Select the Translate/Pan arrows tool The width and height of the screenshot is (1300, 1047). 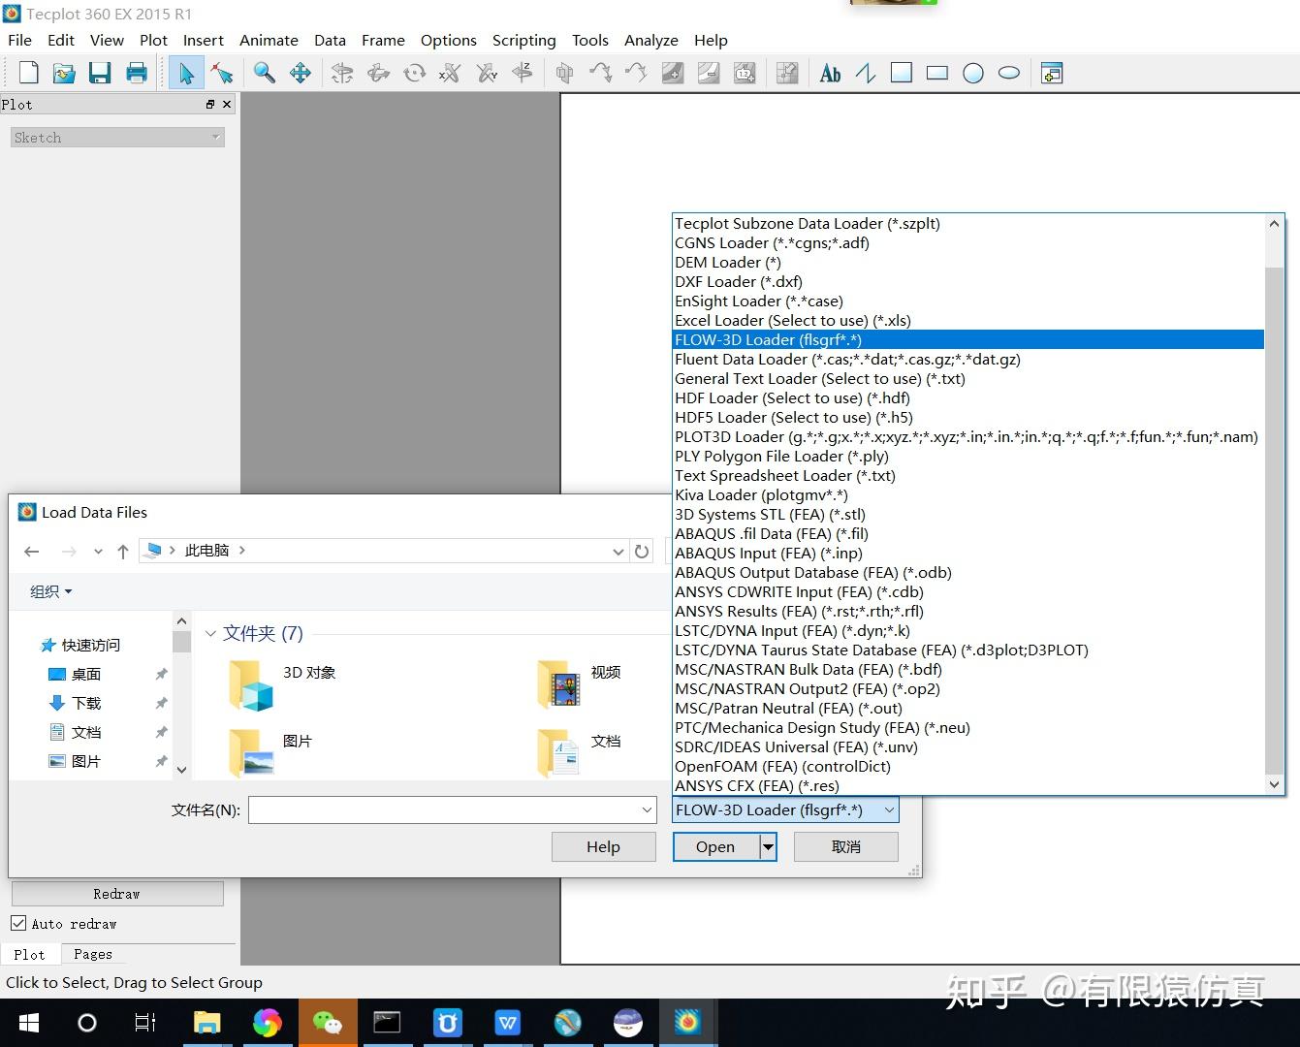[x=301, y=73]
